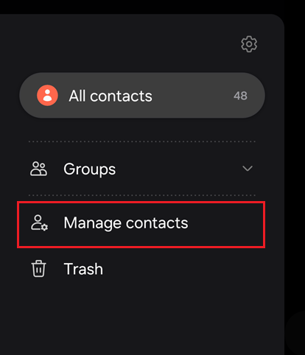This screenshot has height=355, width=305.
Task: Select the All contacts pill
Action: (x=142, y=95)
